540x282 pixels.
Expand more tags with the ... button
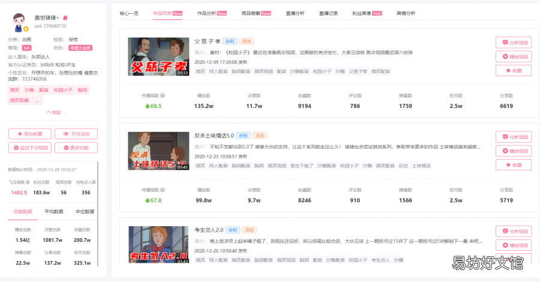click(x=37, y=100)
